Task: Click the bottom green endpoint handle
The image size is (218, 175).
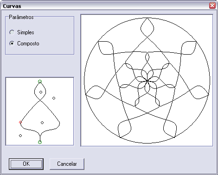Action: pyautogui.click(x=40, y=142)
